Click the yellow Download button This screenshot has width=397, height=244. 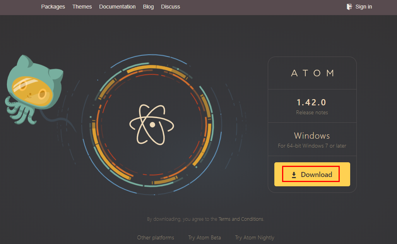312,174
